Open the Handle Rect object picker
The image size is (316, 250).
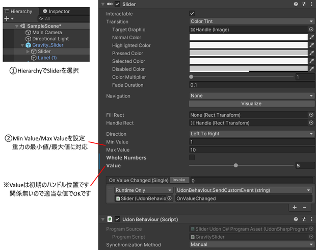(x=311, y=122)
